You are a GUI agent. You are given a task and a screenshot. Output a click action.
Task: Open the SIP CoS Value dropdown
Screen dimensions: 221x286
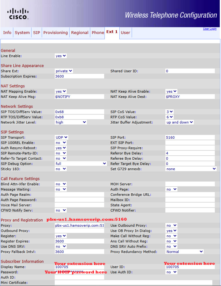click(170, 112)
